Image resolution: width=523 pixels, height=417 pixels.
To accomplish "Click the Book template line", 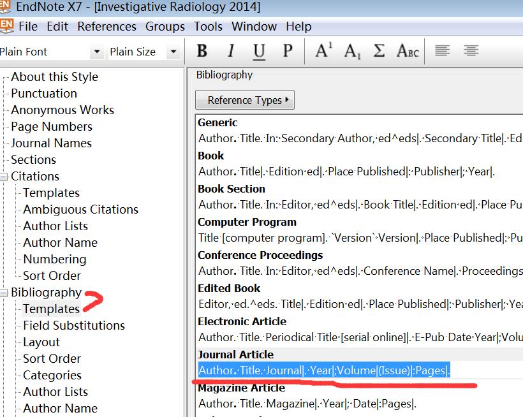I will point(346,172).
